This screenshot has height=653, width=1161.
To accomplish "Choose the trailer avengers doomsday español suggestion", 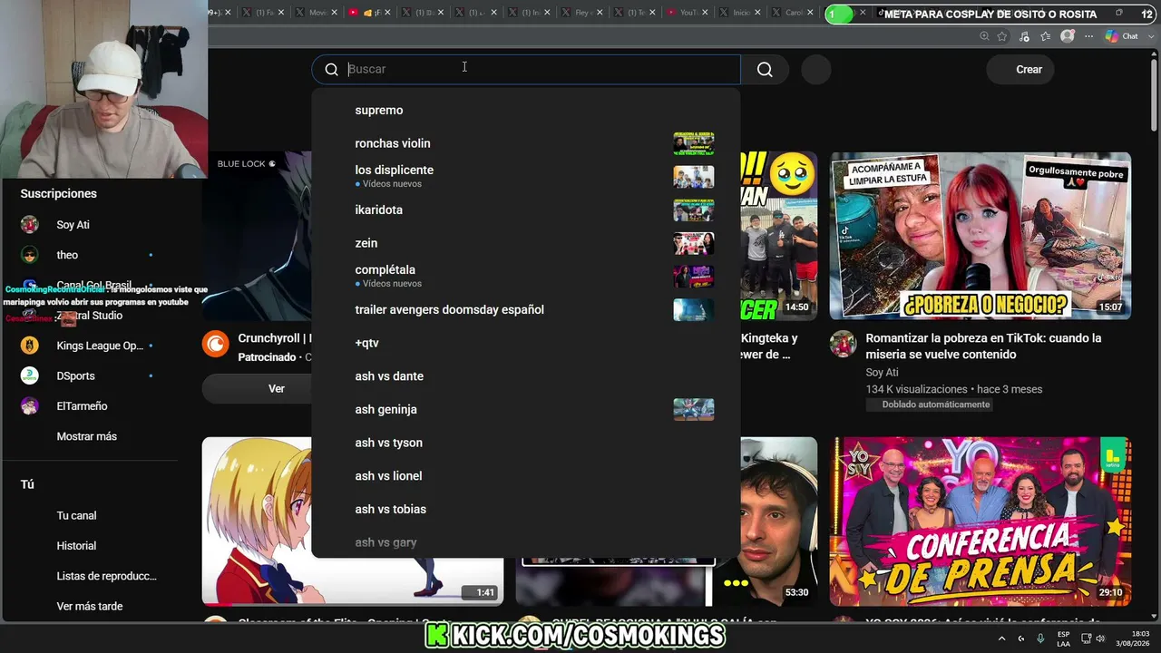I will point(526,309).
